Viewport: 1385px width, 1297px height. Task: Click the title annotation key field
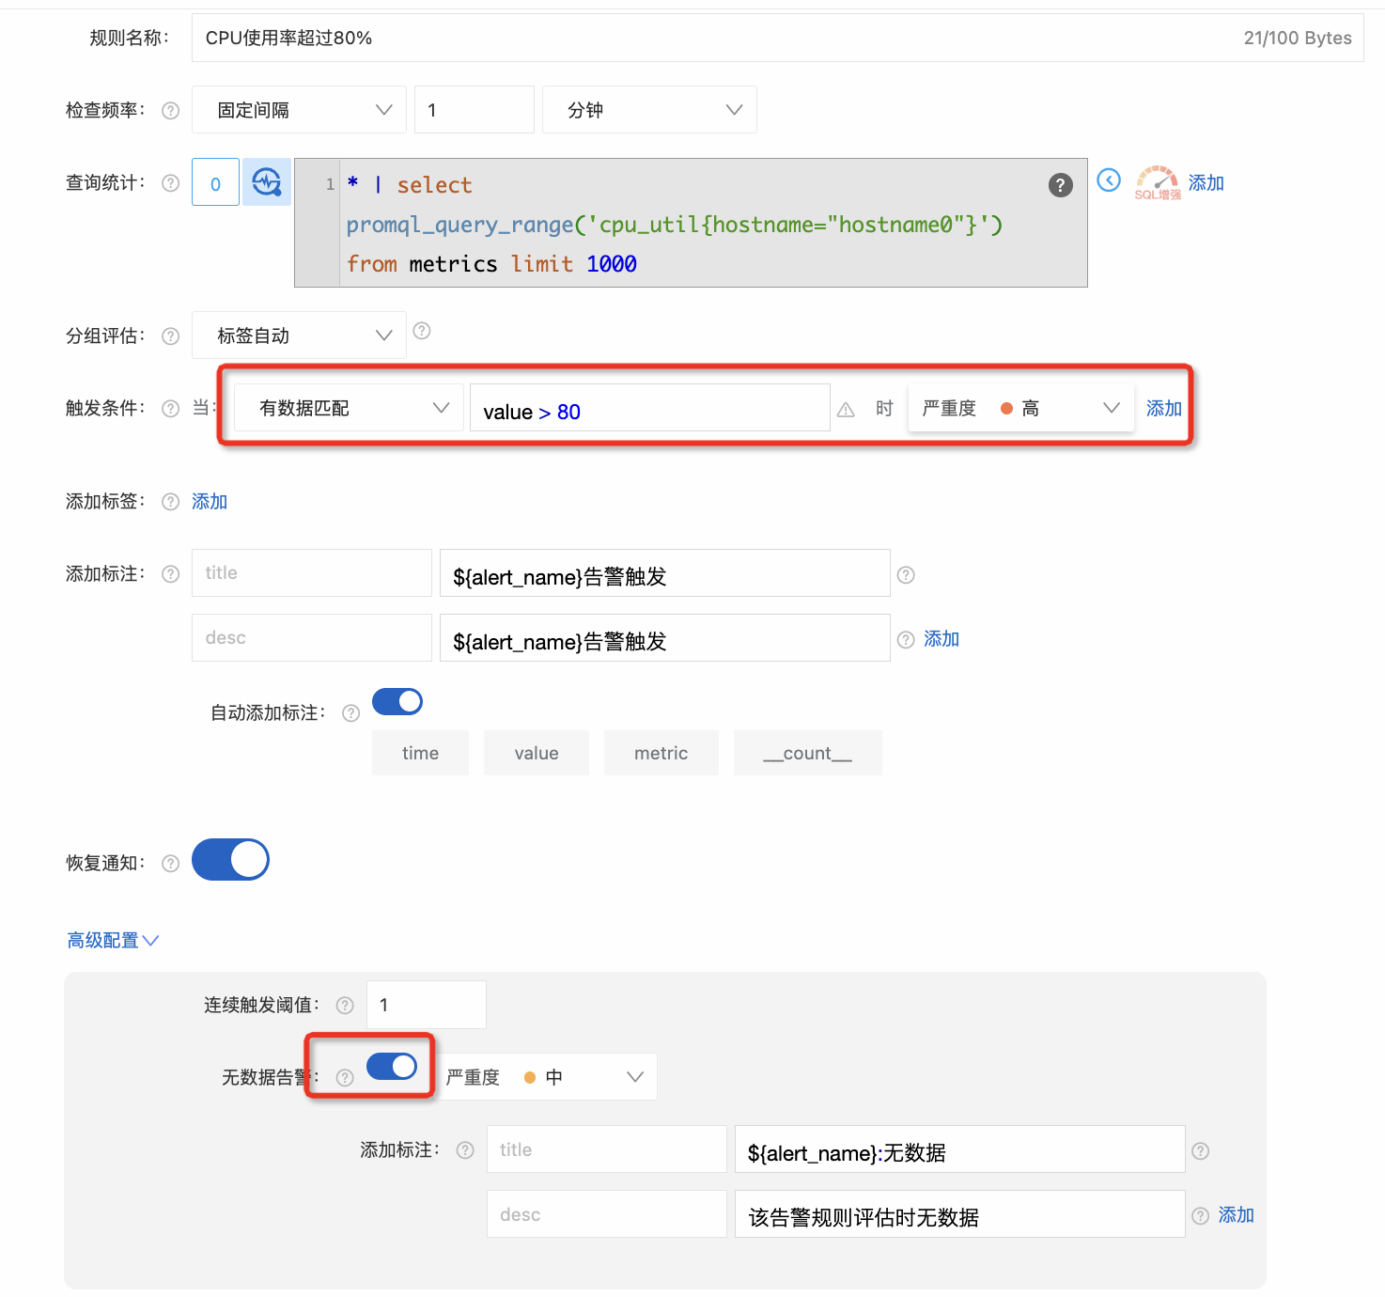pyautogui.click(x=312, y=573)
